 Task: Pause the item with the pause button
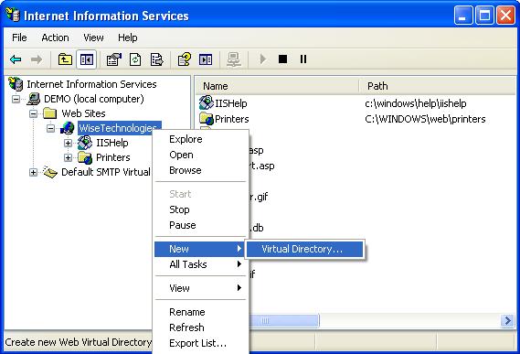[303, 59]
